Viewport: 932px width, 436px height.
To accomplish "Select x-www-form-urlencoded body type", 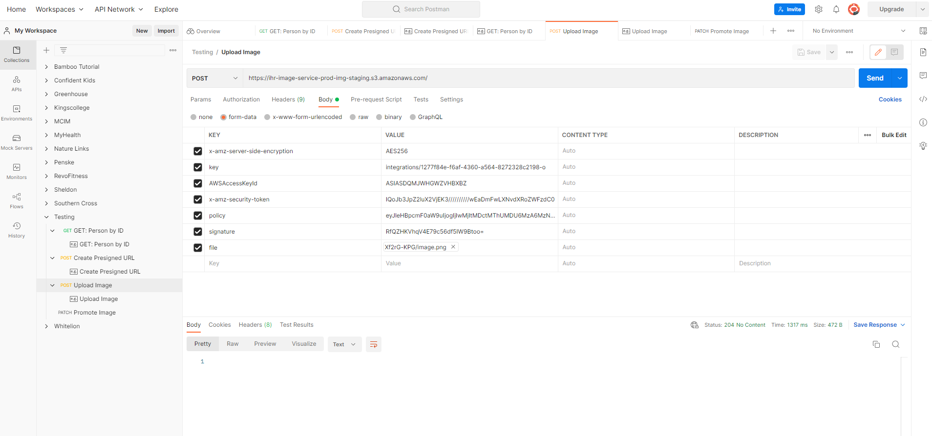I will pyautogui.click(x=267, y=117).
